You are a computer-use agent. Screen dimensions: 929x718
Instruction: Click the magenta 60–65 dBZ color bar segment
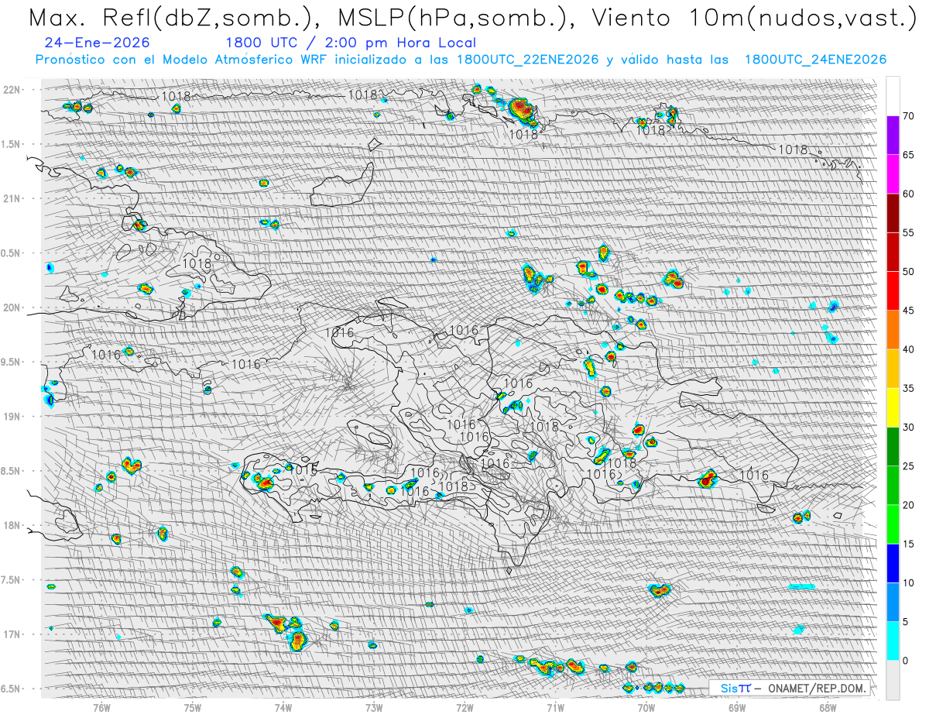[893, 174]
